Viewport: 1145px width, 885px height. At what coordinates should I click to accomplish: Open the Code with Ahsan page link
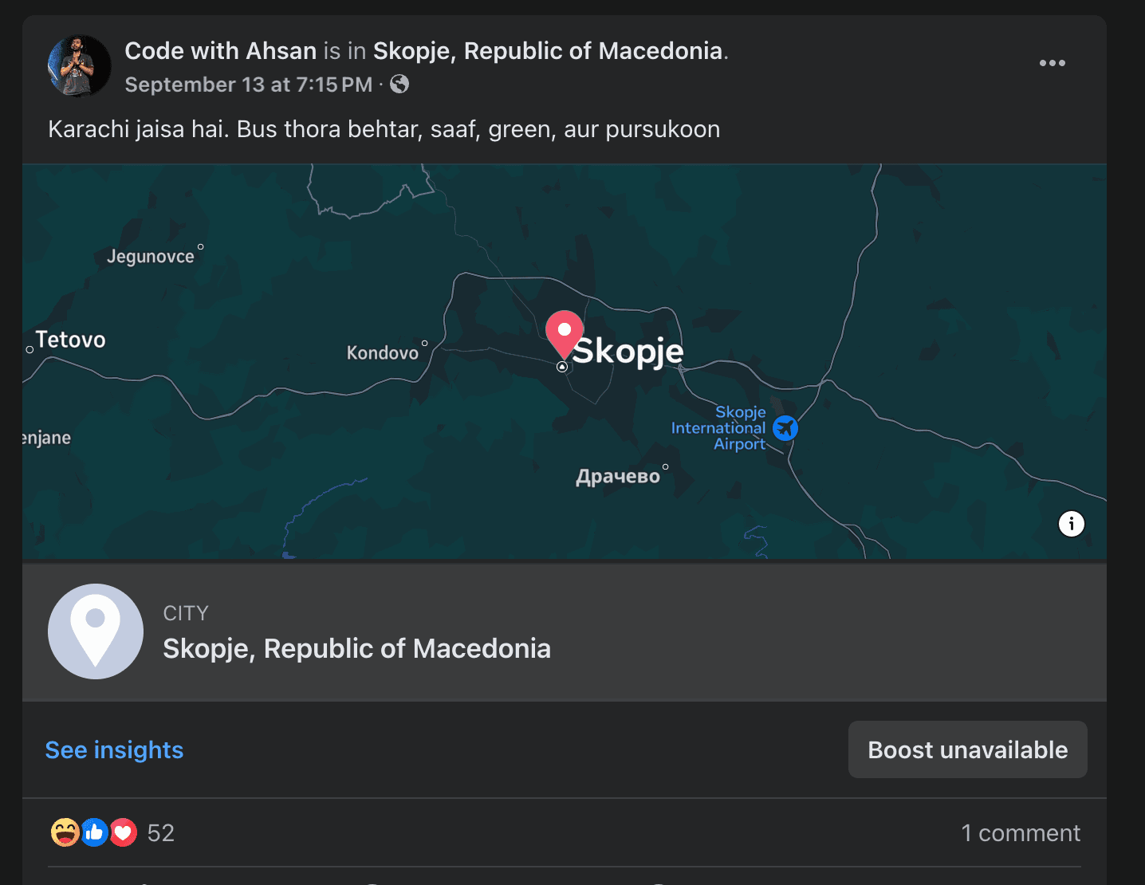point(221,51)
